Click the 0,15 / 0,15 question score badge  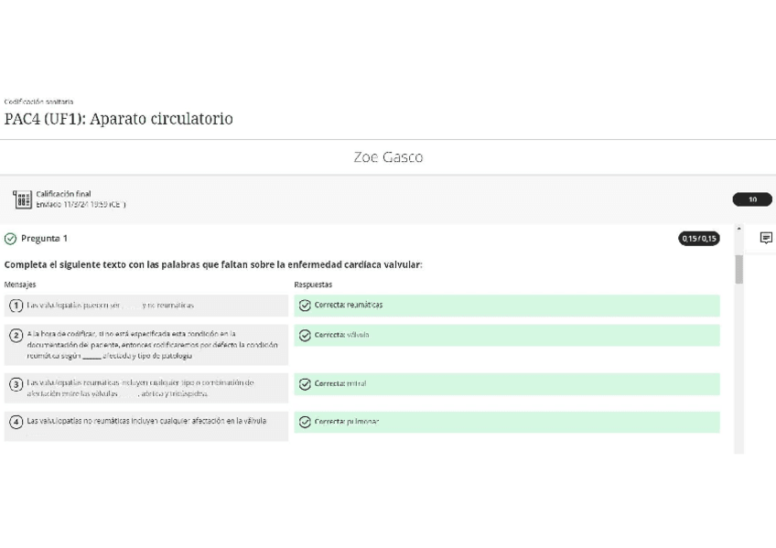pyautogui.click(x=698, y=239)
